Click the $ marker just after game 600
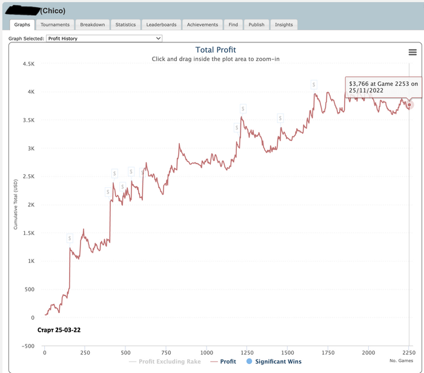This screenshot has height=373, width=424. (x=144, y=172)
